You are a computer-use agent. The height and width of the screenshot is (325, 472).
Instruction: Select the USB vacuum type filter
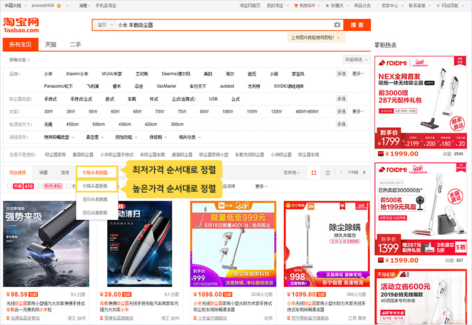[x=213, y=99]
